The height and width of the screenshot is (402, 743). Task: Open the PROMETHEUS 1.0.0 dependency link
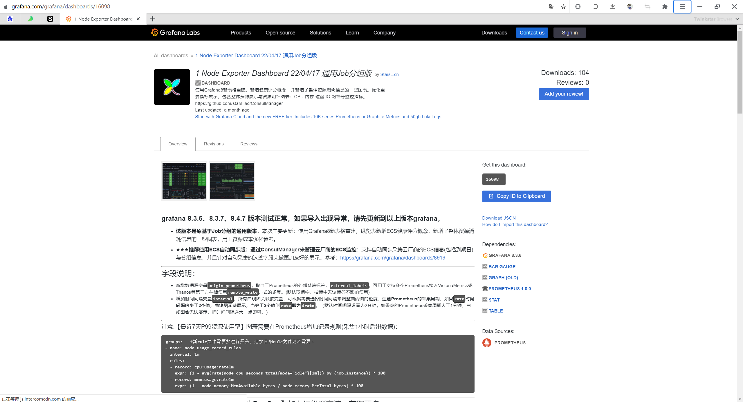pyautogui.click(x=510, y=289)
